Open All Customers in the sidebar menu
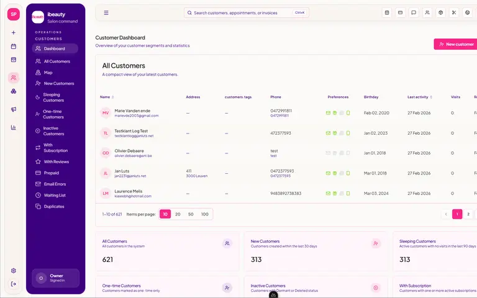This screenshot has height=298, width=477. [x=55, y=61]
